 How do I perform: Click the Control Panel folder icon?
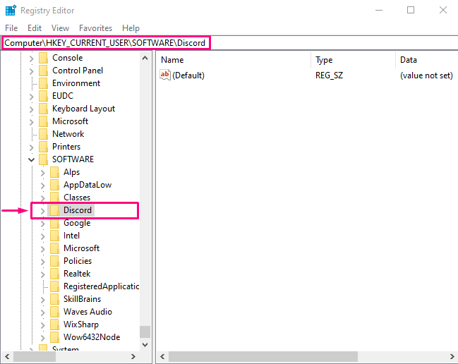coord(44,71)
